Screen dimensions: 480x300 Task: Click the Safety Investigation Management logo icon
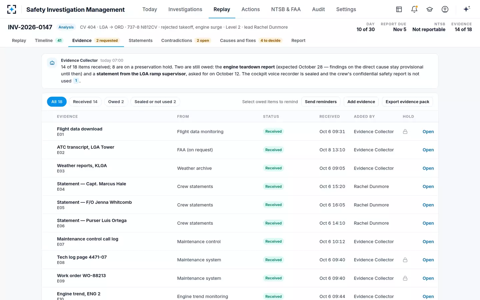(12, 9)
